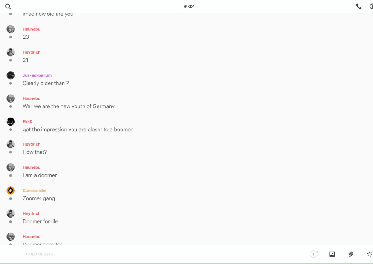The image size is (373, 264).
Task: Click the Commander username
Action: (x=35, y=190)
